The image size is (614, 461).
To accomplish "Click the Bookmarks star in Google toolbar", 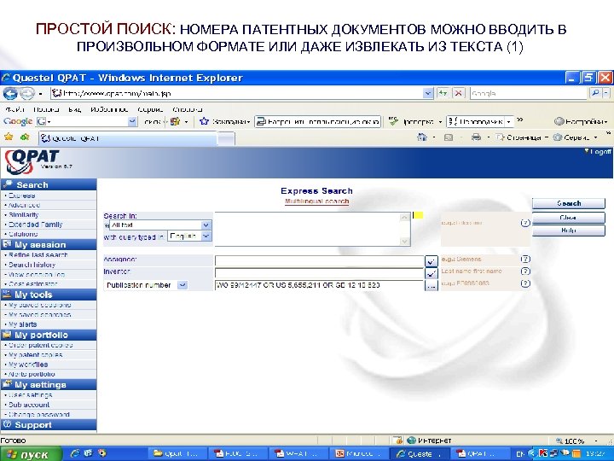I will point(204,121).
